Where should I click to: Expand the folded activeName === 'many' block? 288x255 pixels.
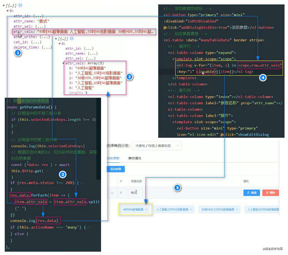88,227
